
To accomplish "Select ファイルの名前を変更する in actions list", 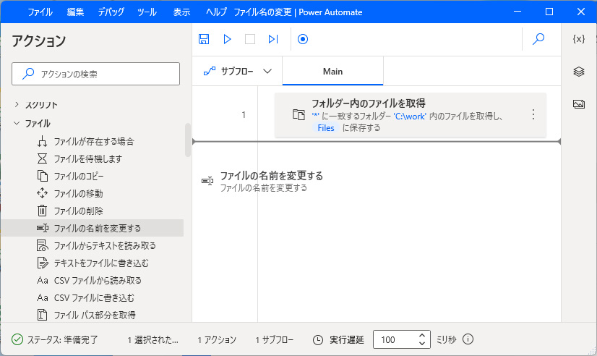I will (x=92, y=228).
